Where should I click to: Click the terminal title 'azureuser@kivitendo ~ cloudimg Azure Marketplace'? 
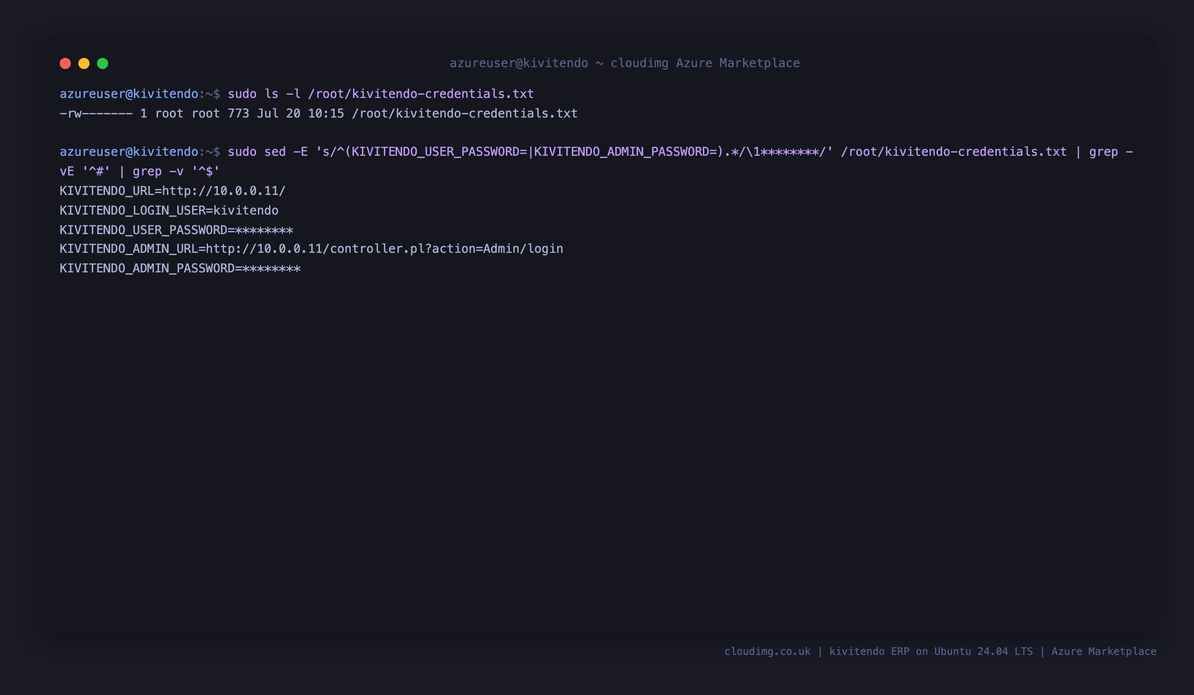(x=625, y=63)
